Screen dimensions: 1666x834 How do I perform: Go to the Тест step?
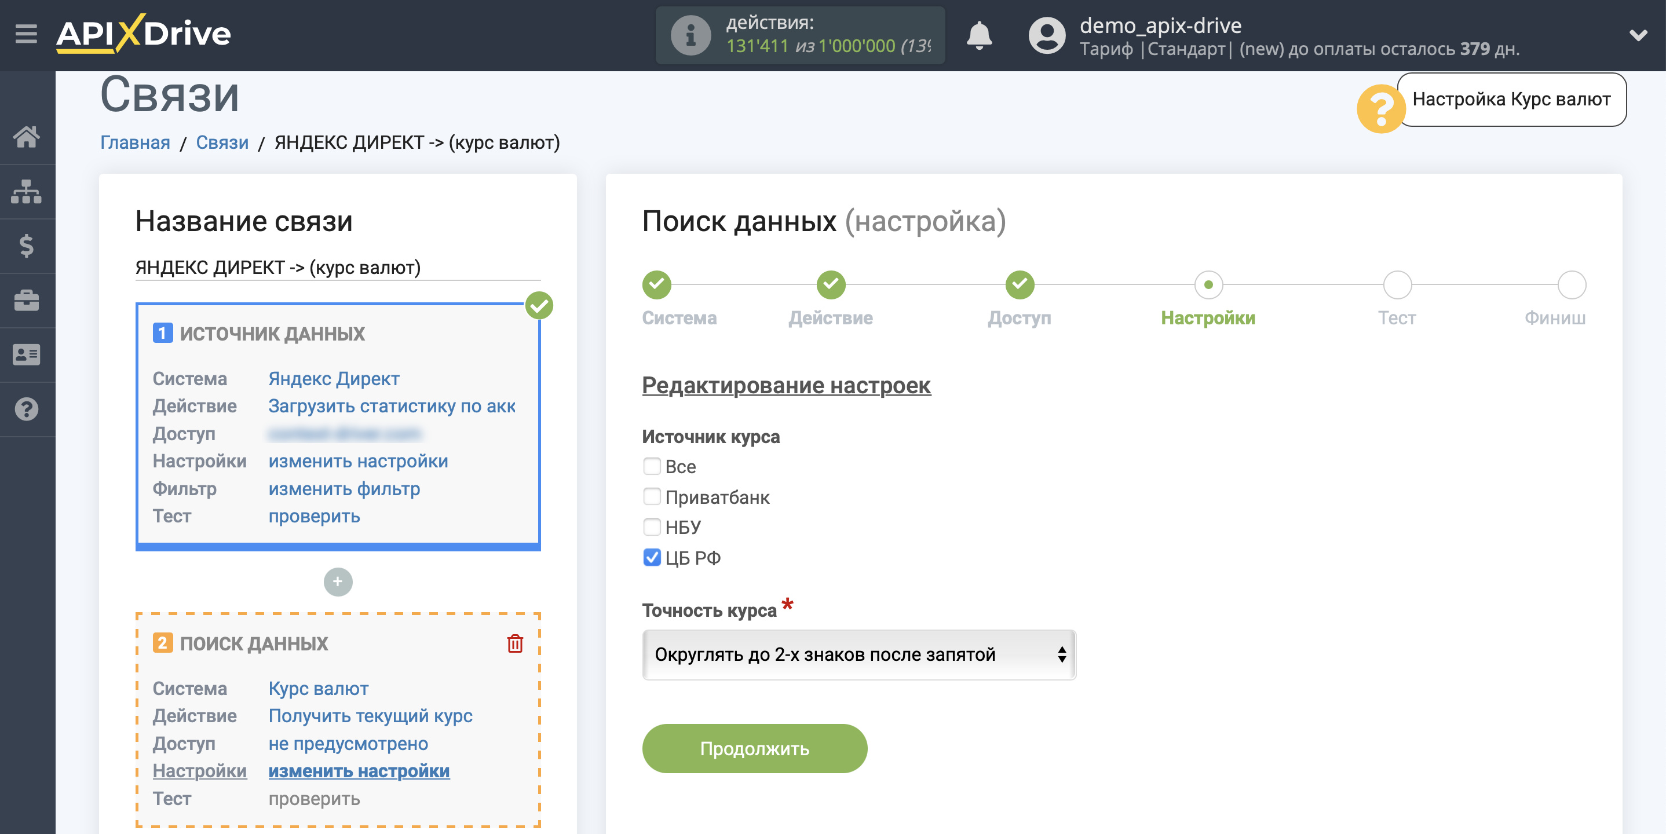[x=1397, y=284]
